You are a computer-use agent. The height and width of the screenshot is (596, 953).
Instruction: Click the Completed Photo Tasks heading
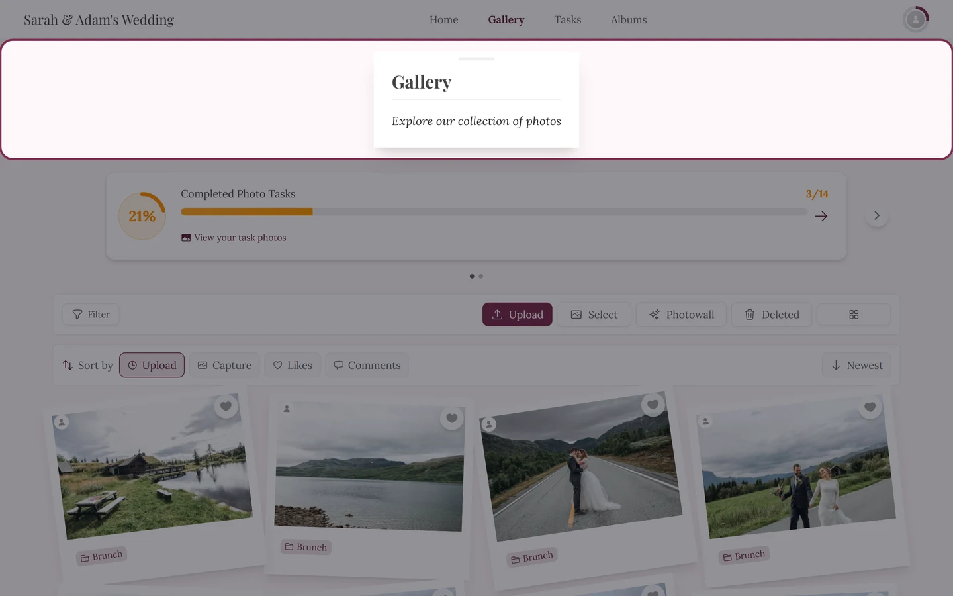coord(238,194)
